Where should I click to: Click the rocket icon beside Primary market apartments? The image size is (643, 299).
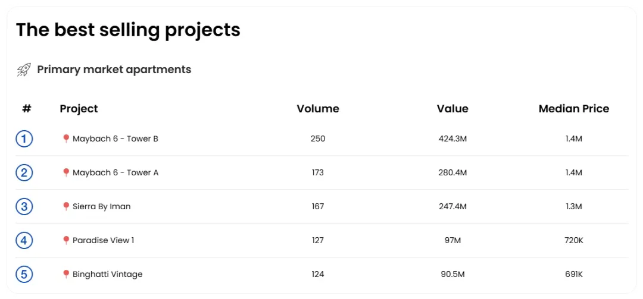click(24, 70)
